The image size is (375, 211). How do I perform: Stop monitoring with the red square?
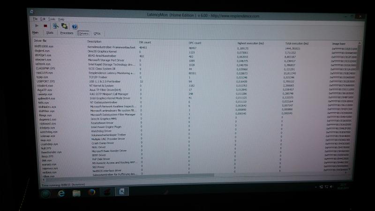click(45, 26)
